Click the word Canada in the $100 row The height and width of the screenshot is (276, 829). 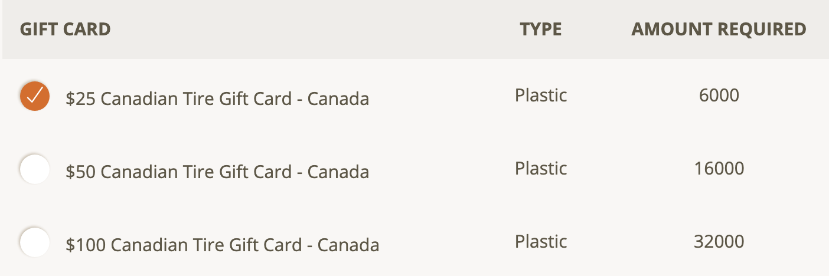pyautogui.click(x=348, y=245)
